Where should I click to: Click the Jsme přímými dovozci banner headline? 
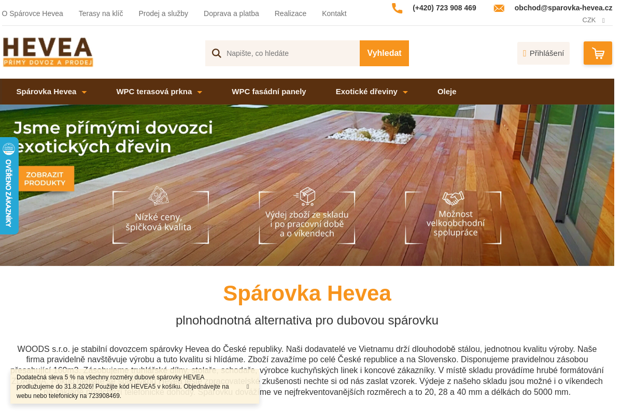click(113, 137)
